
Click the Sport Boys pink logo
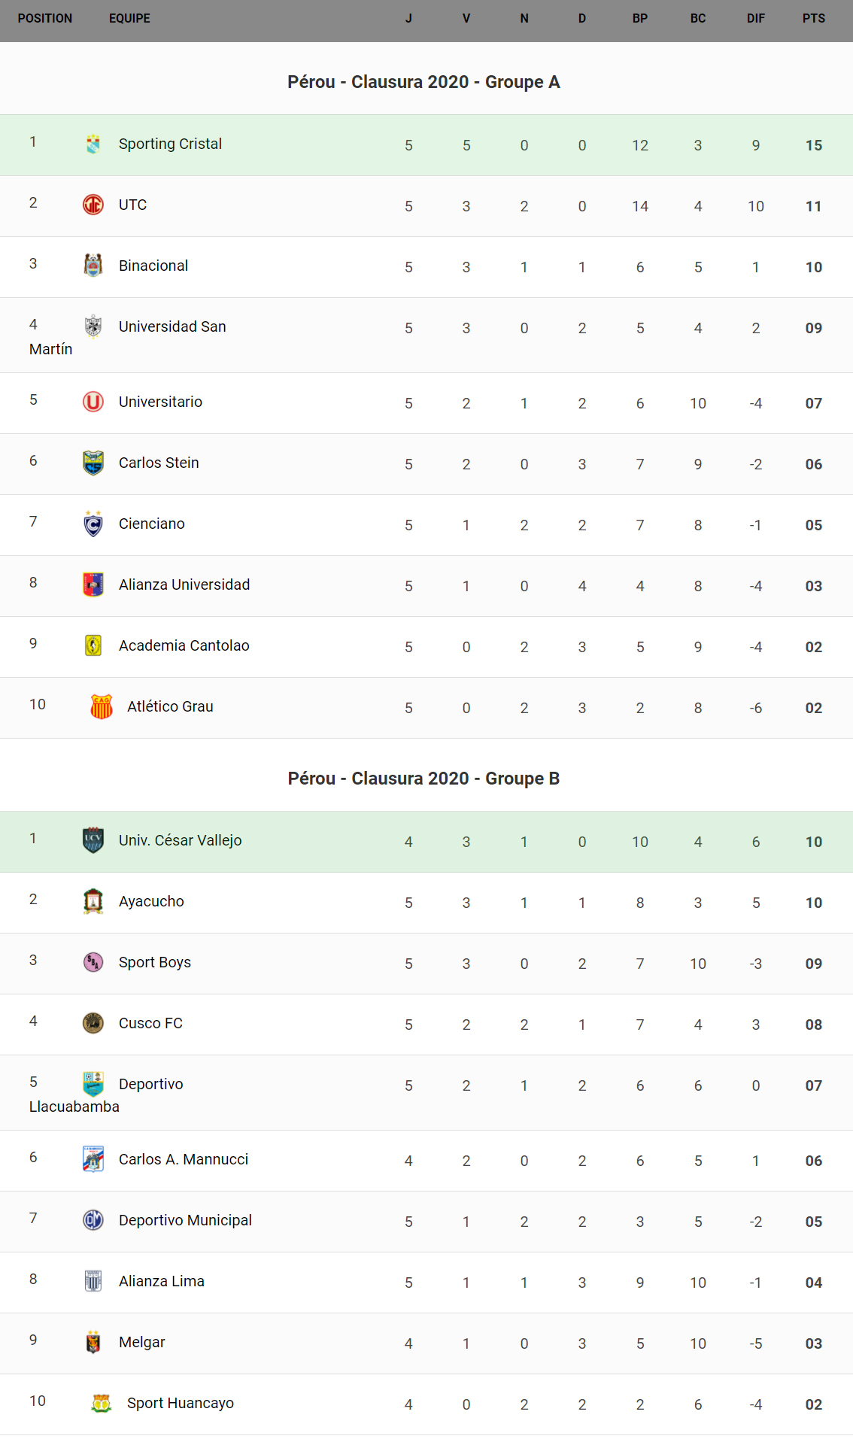tap(93, 962)
